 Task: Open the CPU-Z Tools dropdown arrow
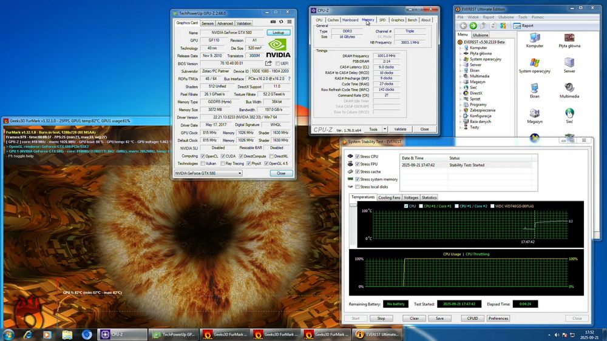tap(384, 129)
